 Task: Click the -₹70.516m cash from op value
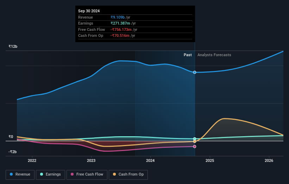click(120, 36)
